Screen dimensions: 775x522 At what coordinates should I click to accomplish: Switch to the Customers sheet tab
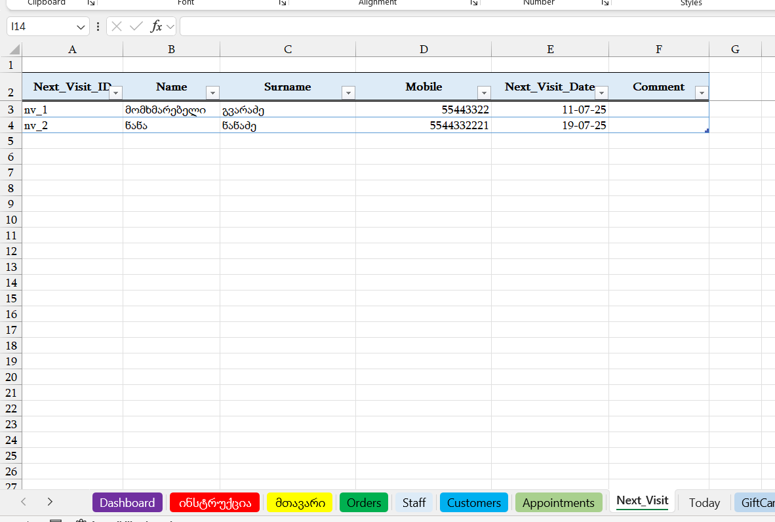point(473,503)
